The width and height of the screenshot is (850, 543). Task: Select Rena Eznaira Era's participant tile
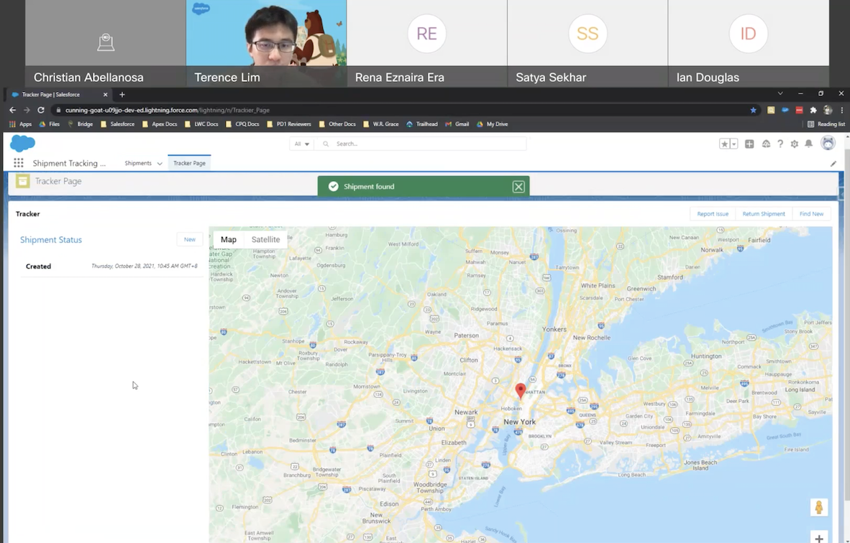426,43
